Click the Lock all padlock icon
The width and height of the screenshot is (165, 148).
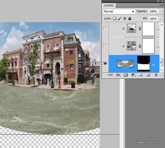[x=129, y=18]
